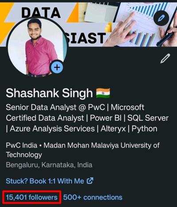
Task: View the 15,401 followers list
Action: pos(31,197)
